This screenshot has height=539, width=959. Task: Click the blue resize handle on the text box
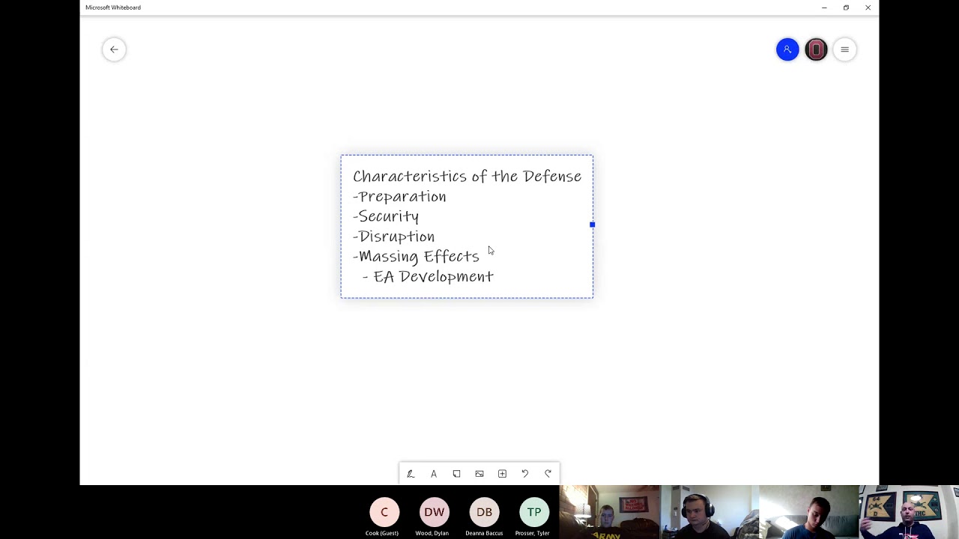[x=592, y=225]
